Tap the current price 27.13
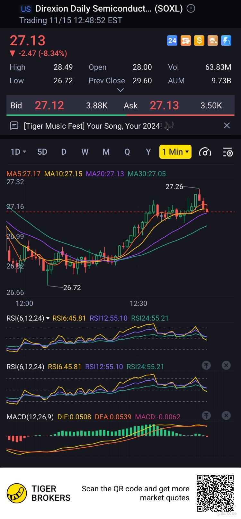This screenshot has width=241, height=519. [28, 41]
